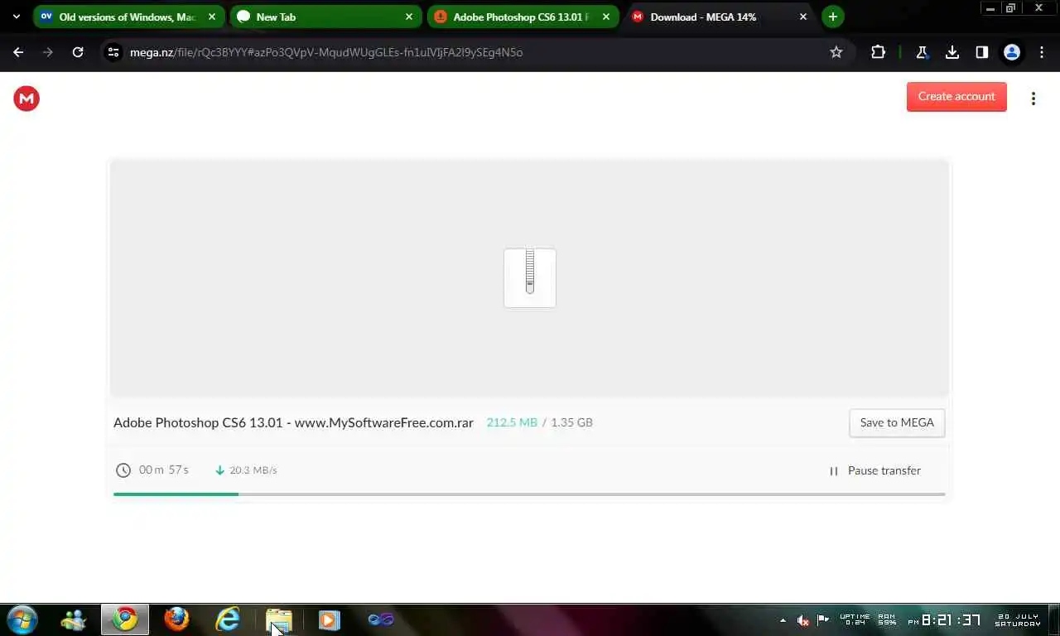Click the Chrome taskbar icon
1060x636 pixels.
click(125, 619)
